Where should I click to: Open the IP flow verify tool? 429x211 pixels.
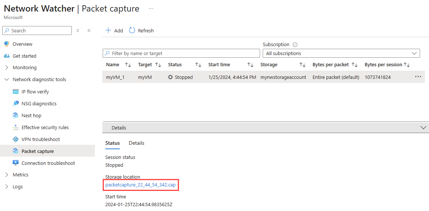35,92
